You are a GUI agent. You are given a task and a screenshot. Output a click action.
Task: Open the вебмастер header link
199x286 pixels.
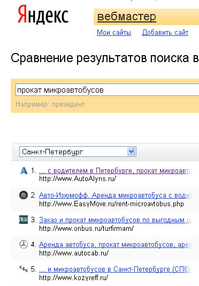tap(127, 17)
